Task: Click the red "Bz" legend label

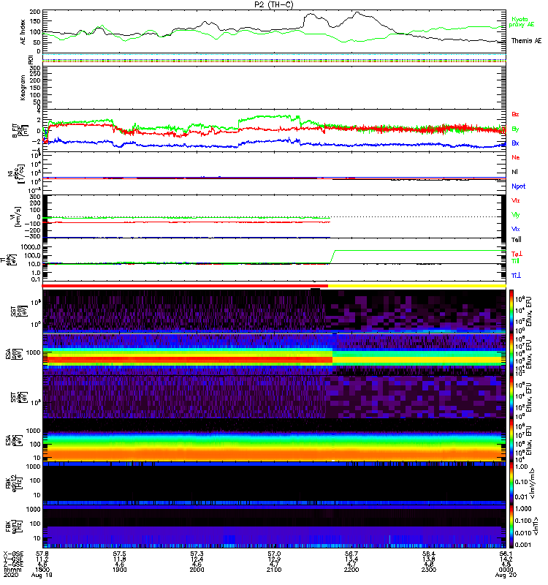Action: coord(515,115)
